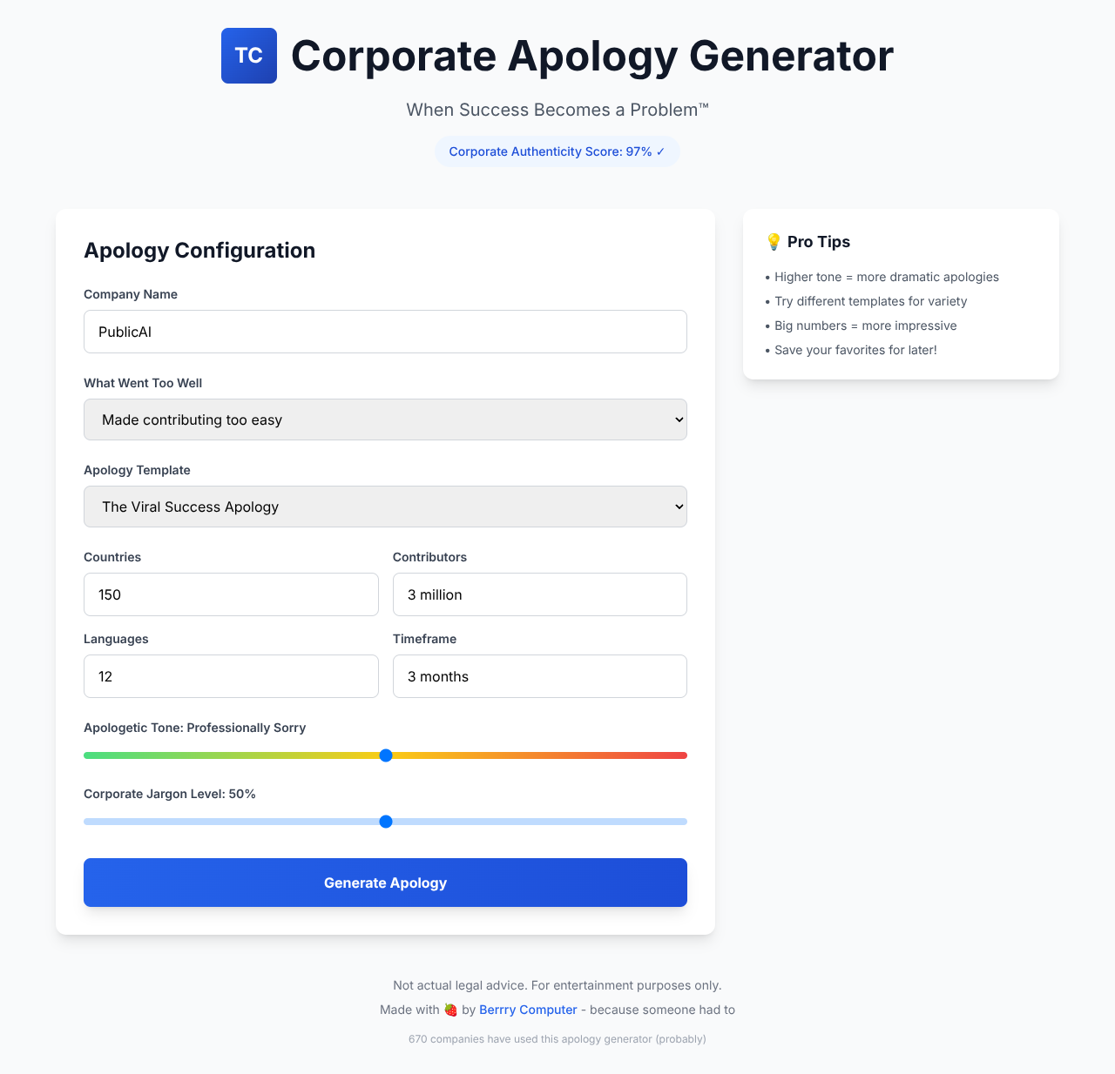
Task: Click the Corporate Apology Generator title
Action: tap(591, 56)
